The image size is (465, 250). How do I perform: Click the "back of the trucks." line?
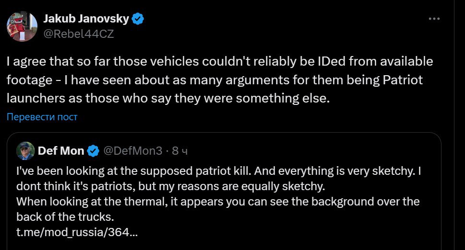65,216
